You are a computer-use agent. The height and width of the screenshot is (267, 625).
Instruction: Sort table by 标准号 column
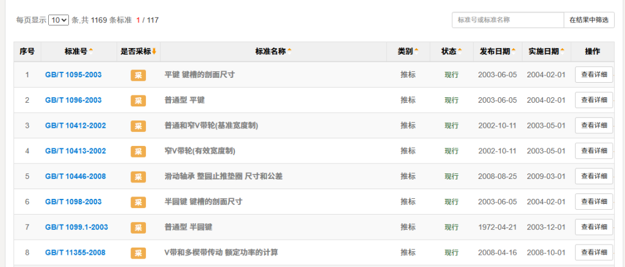pyautogui.click(x=79, y=52)
